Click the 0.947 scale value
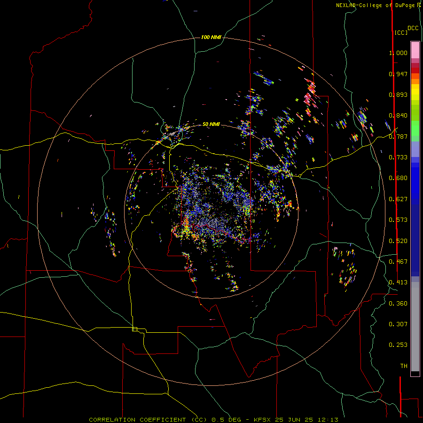The width and height of the screenshot is (423, 423). [x=398, y=74]
